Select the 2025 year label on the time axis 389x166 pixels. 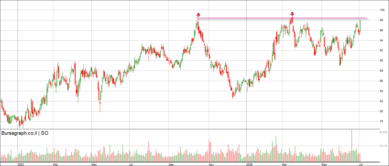(21, 164)
